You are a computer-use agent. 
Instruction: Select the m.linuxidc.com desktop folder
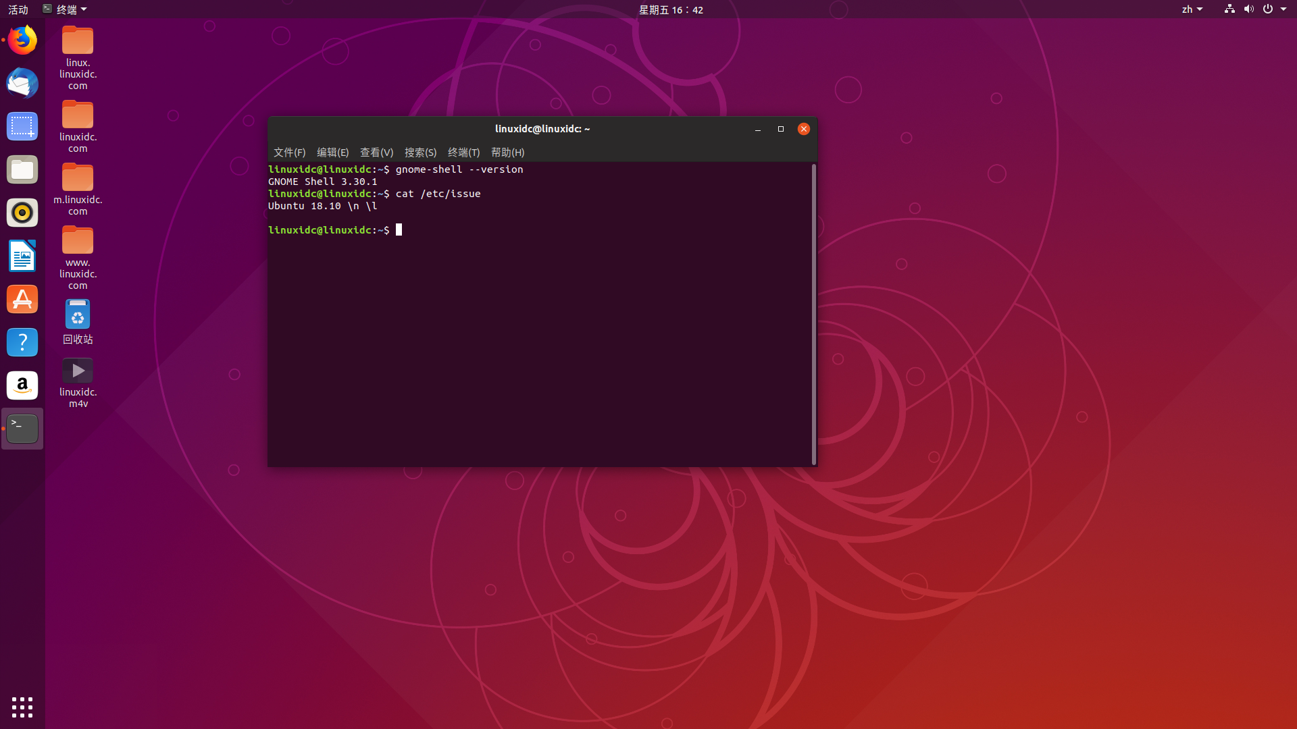click(78, 190)
